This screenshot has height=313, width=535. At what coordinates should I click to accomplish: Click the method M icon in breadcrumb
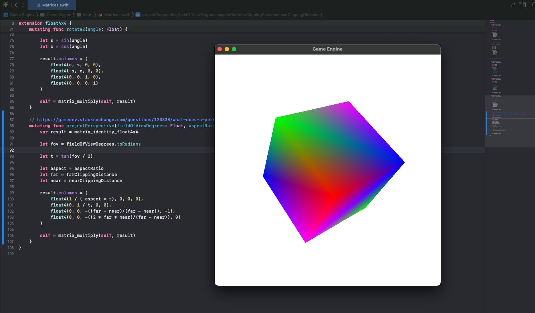point(138,15)
